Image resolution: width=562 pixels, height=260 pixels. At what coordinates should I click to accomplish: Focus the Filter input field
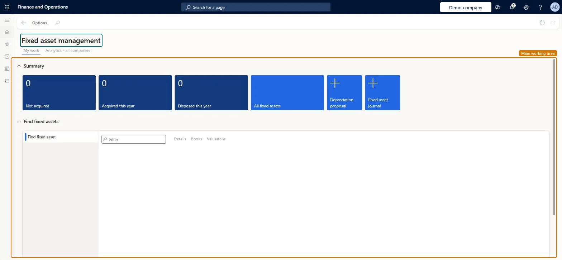tap(134, 139)
